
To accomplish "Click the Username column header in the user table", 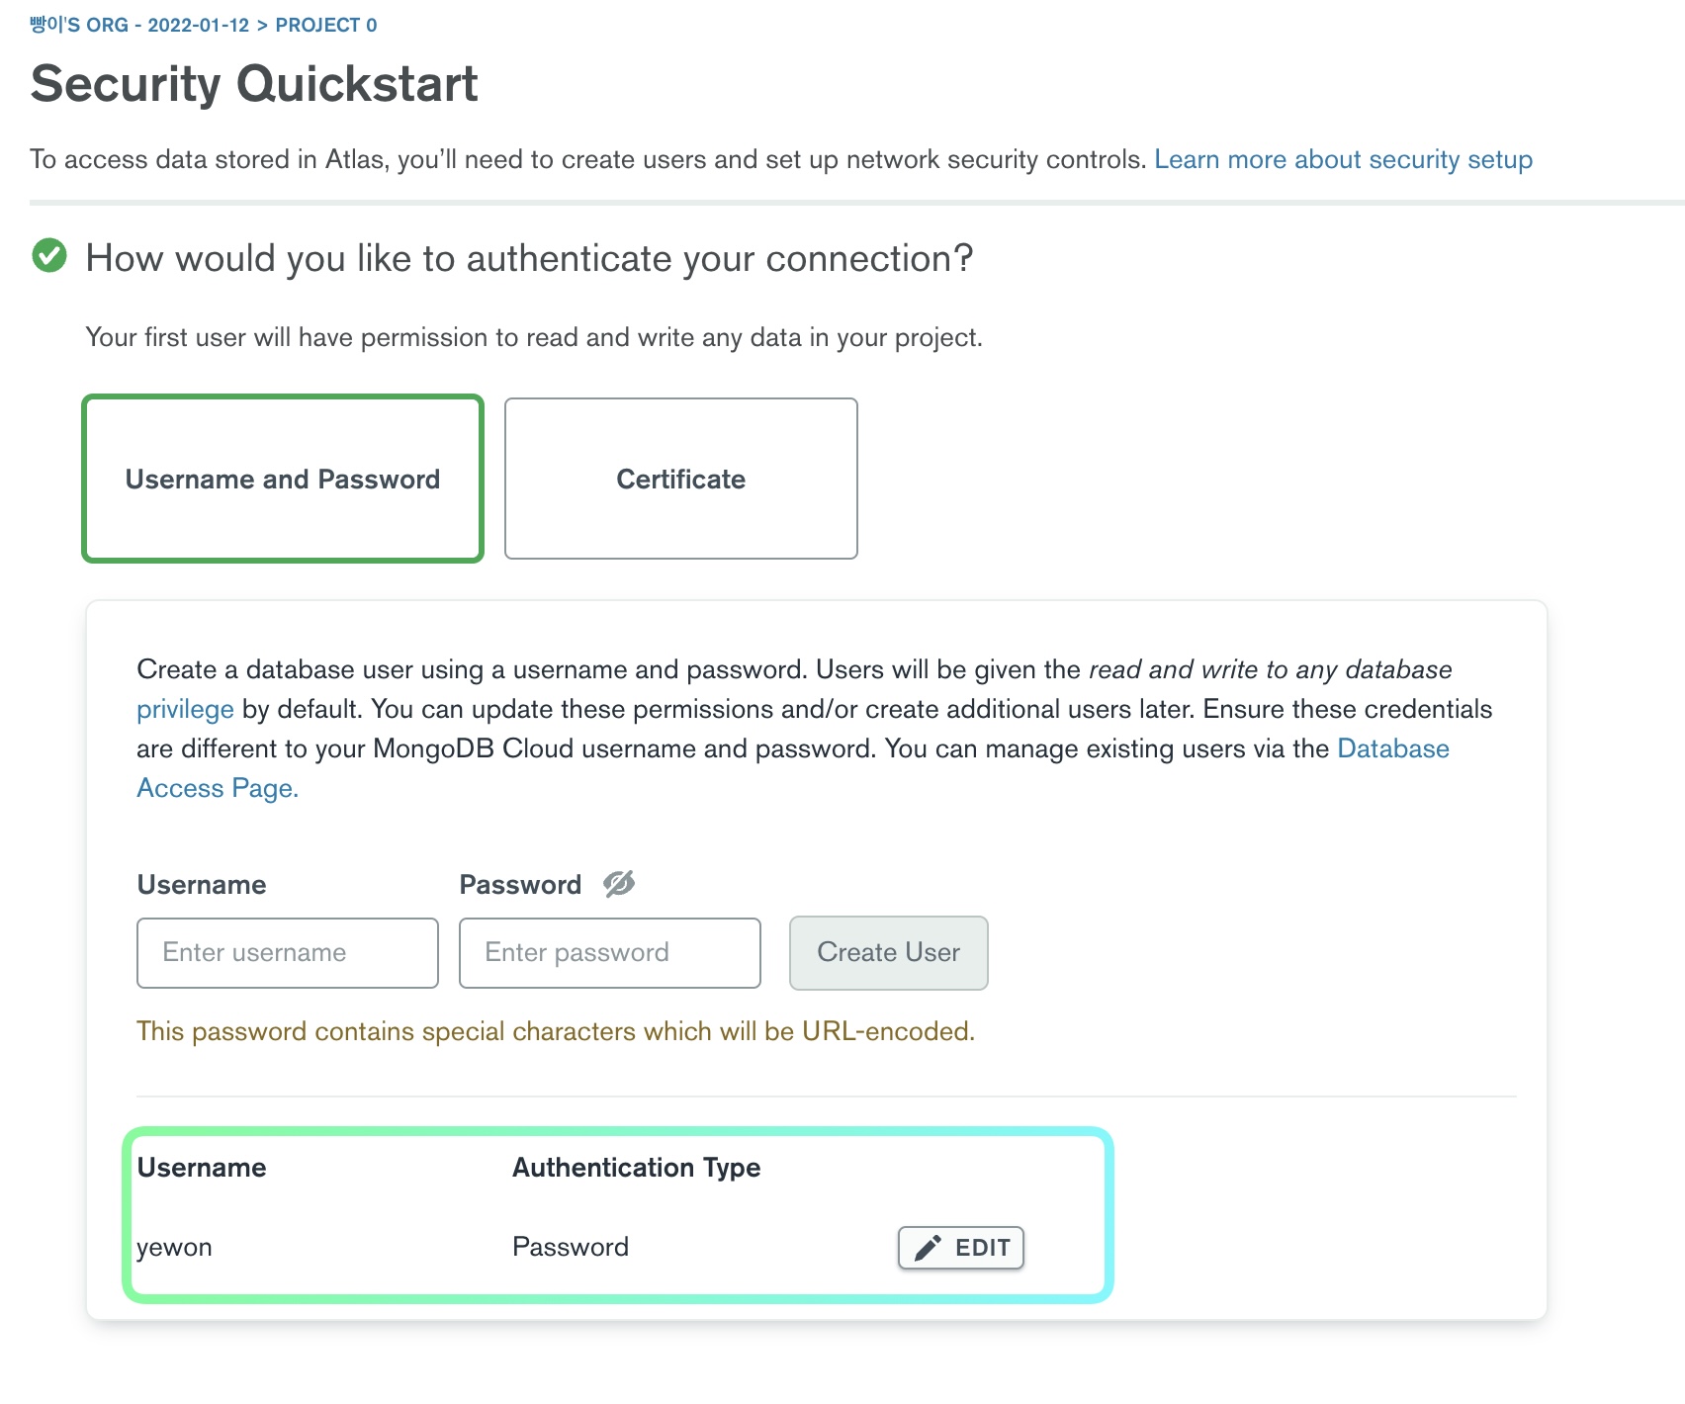I will pos(202,1168).
